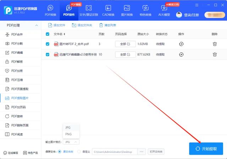Select the 特色转换 tab
Viewport: 227px width, 159px height.
click(x=145, y=11)
